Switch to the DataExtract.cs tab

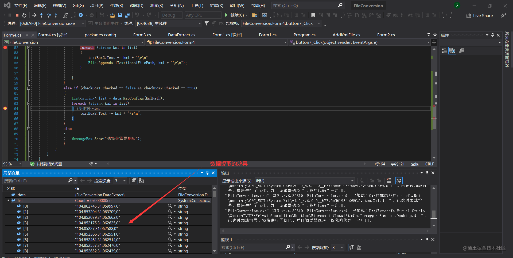182,35
